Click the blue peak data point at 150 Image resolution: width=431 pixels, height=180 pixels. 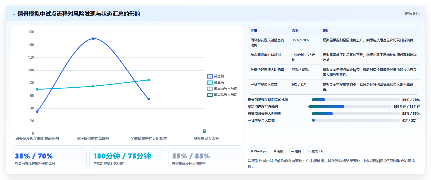(x=93, y=39)
